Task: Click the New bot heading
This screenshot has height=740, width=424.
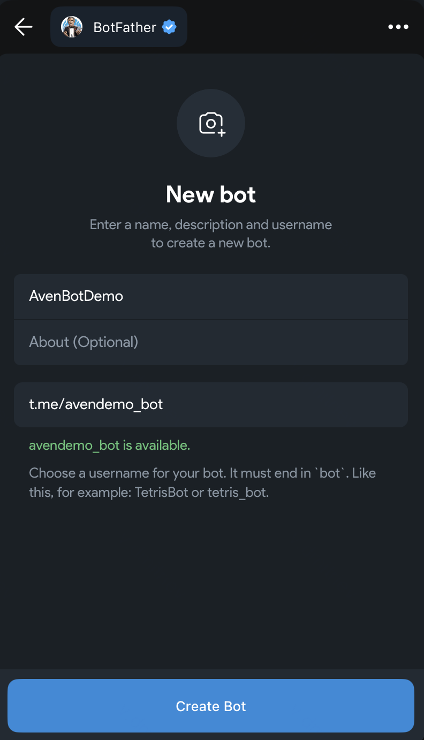Action: click(210, 194)
